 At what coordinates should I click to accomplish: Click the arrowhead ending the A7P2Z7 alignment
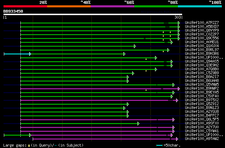179,23
